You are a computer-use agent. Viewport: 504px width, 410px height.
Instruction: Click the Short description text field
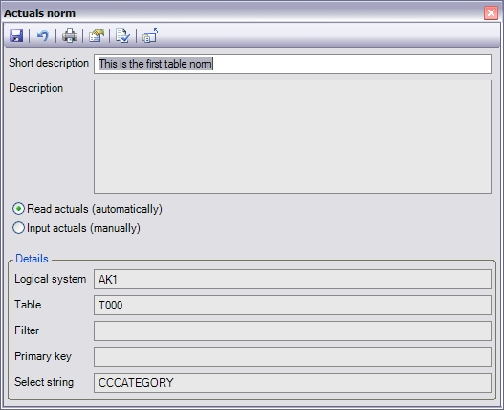(x=293, y=64)
